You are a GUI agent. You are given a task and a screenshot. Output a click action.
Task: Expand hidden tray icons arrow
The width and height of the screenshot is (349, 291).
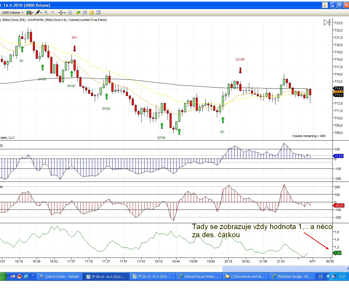[329, 276]
